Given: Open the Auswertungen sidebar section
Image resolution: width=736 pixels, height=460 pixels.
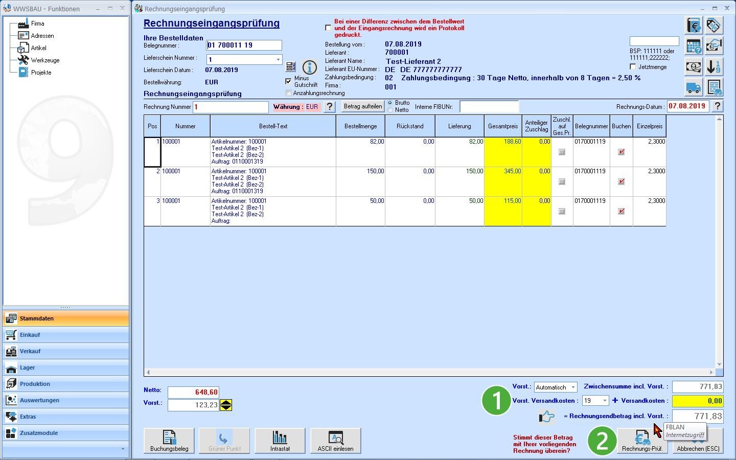Looking at the screenshot, I should (x=66, y=400).
